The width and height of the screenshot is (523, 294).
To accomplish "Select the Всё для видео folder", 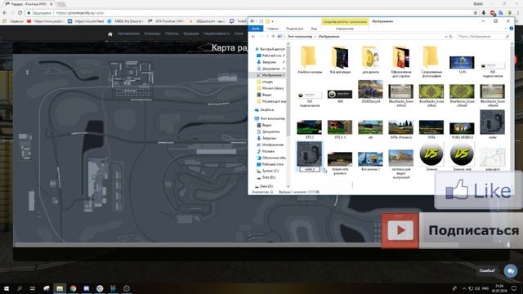I will (x=340, y=60).
